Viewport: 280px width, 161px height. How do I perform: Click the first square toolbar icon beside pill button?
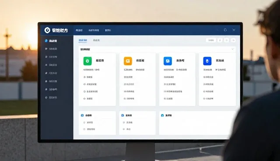point(220,40)
